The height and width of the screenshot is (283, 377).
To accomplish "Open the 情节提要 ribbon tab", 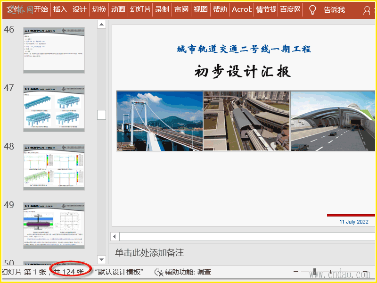I will point(266,9).
